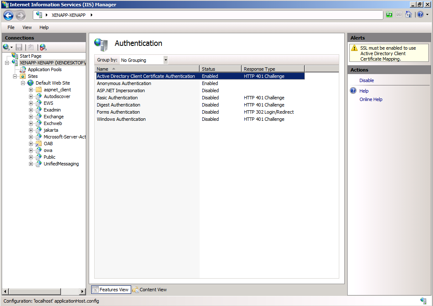Image resolution: width=433 pixels, height=306 pixels.
Task: Select the ASP.NET Impersonation row
Action: 200,90
